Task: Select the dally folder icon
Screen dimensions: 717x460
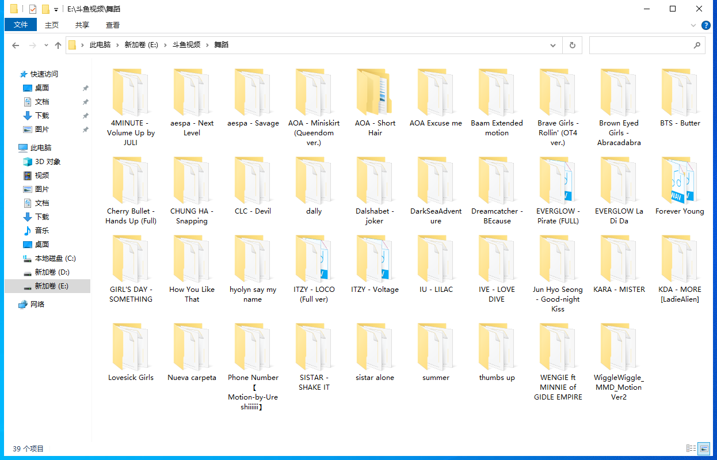Action: point(314,180)
